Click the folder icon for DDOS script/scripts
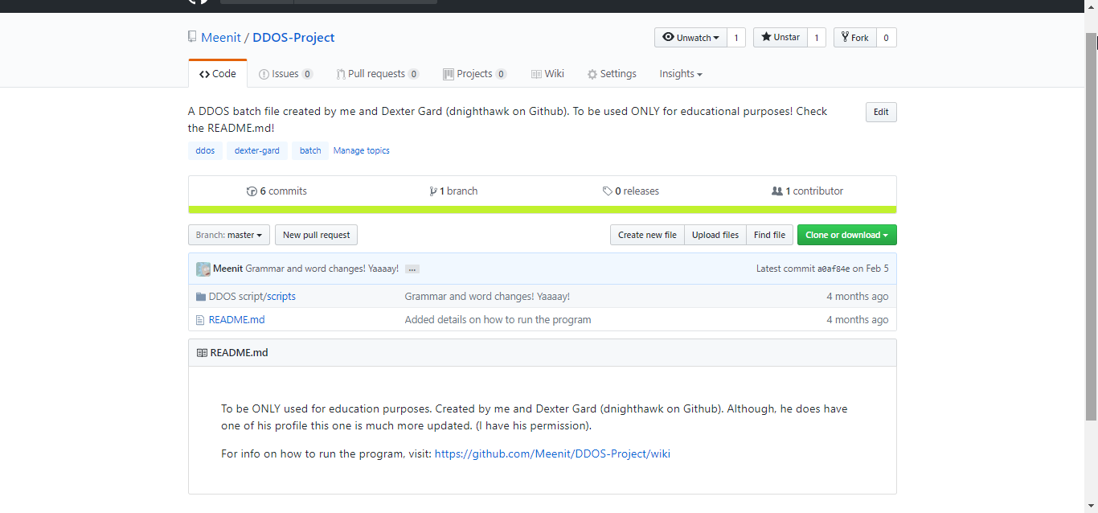Viewport: 1098px width, 513px height. [201, 297]
